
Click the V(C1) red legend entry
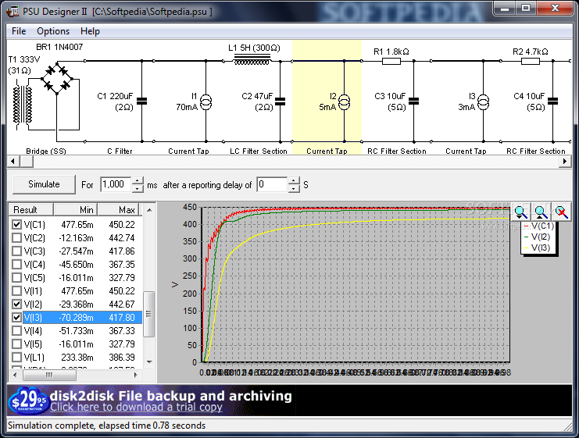(x=538, y=226)
